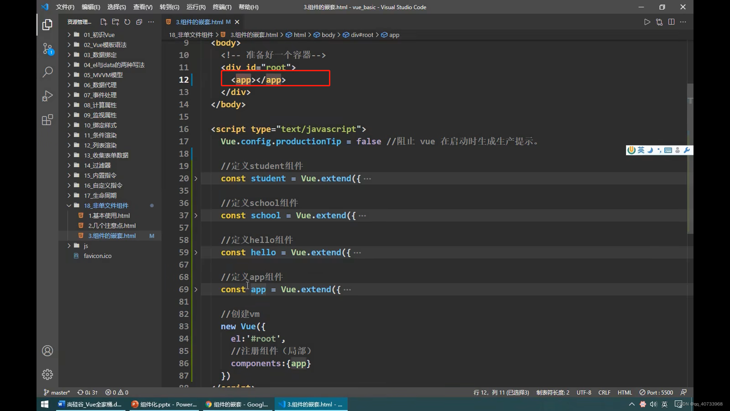Open the Explorer view in activity bar
Screen dimensions: 730x411
coord(47,24)
